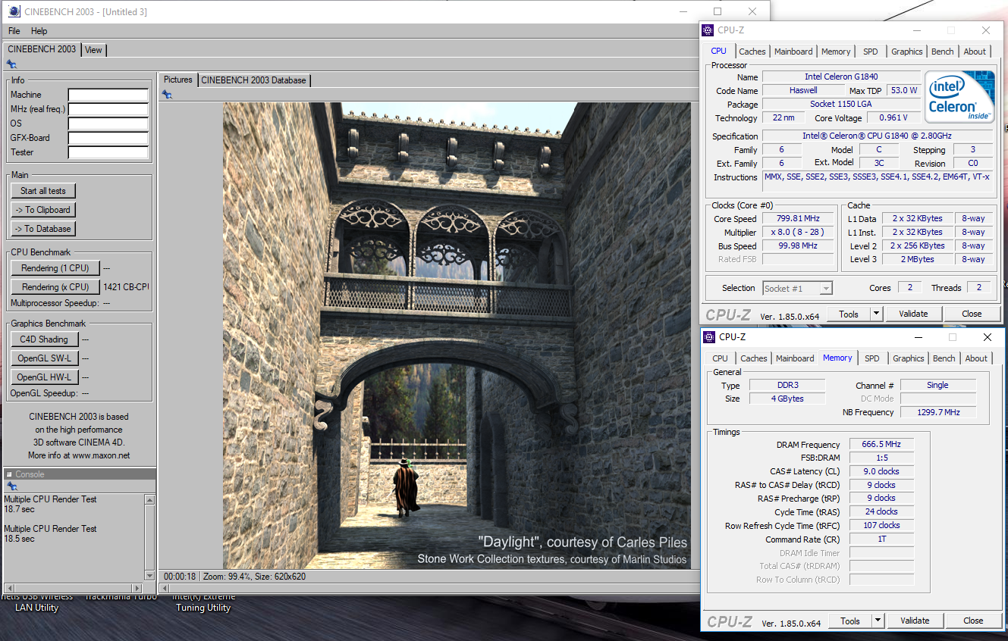Open About tab in lower CPU-Z window
The height and width of the screenshot is (641, 1008).
(x=977, y=358)
